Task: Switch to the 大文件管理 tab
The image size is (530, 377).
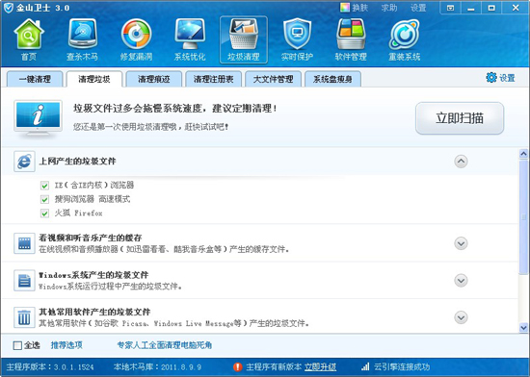Action: point(273,79)
